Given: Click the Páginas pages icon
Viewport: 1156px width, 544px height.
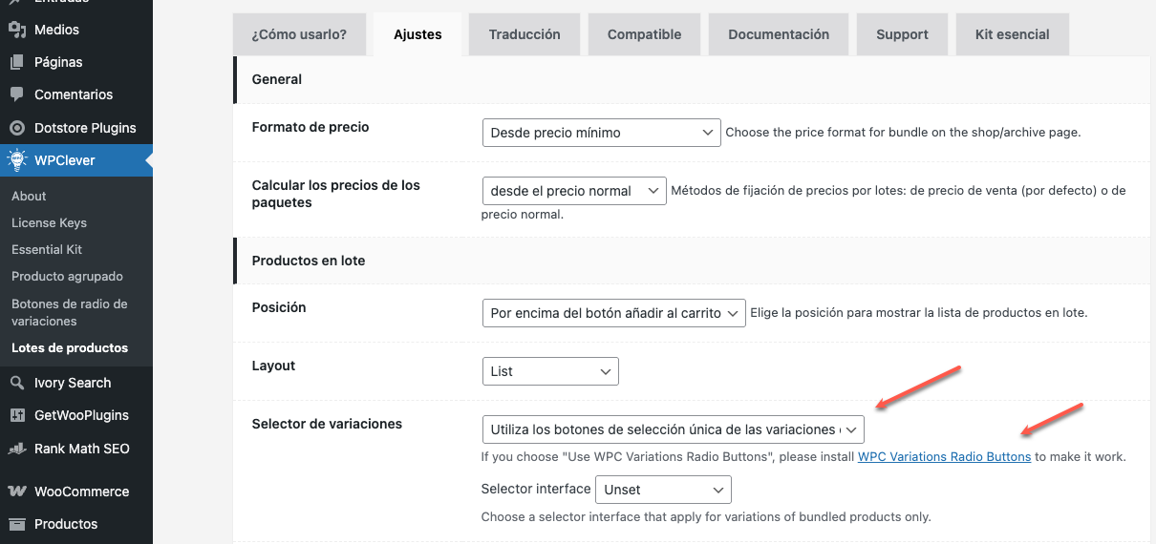Looking at the screenshot, I should coord(17,62).
